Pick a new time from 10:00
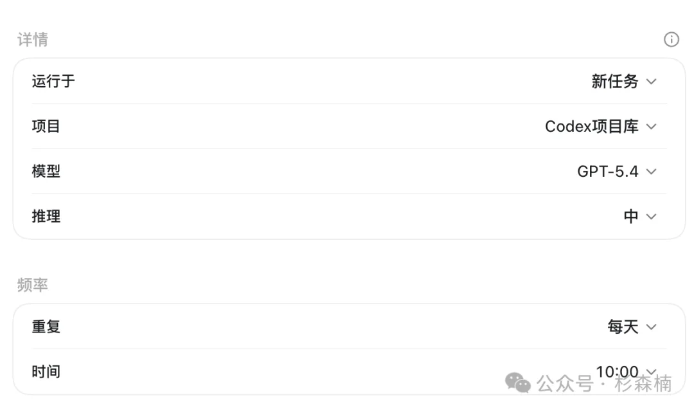Screen dimensions: 694x411 click(617, 371)
